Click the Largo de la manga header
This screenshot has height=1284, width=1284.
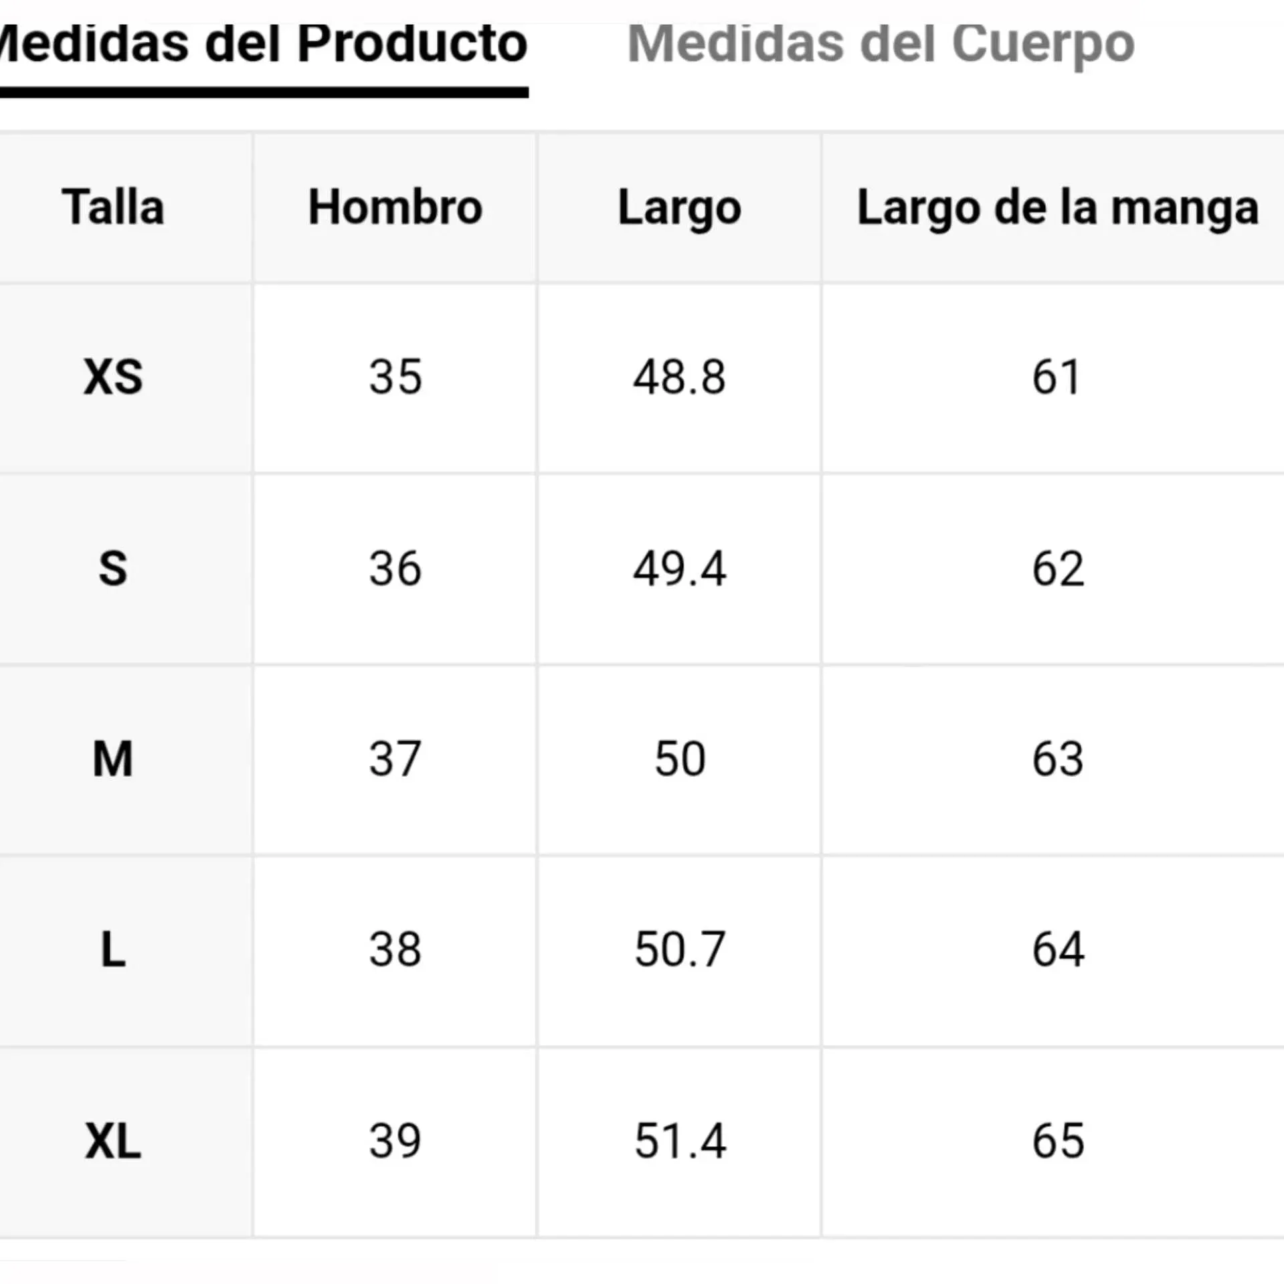tap(1057, 209)
